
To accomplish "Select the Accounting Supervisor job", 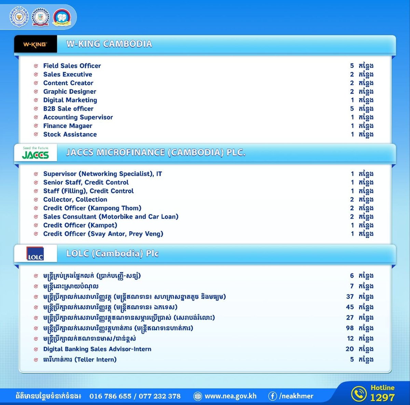I will point(78,117).
